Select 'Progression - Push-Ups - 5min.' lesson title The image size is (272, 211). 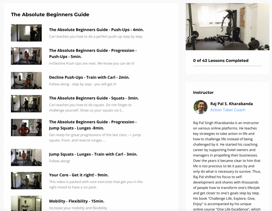tap(93, 53)
